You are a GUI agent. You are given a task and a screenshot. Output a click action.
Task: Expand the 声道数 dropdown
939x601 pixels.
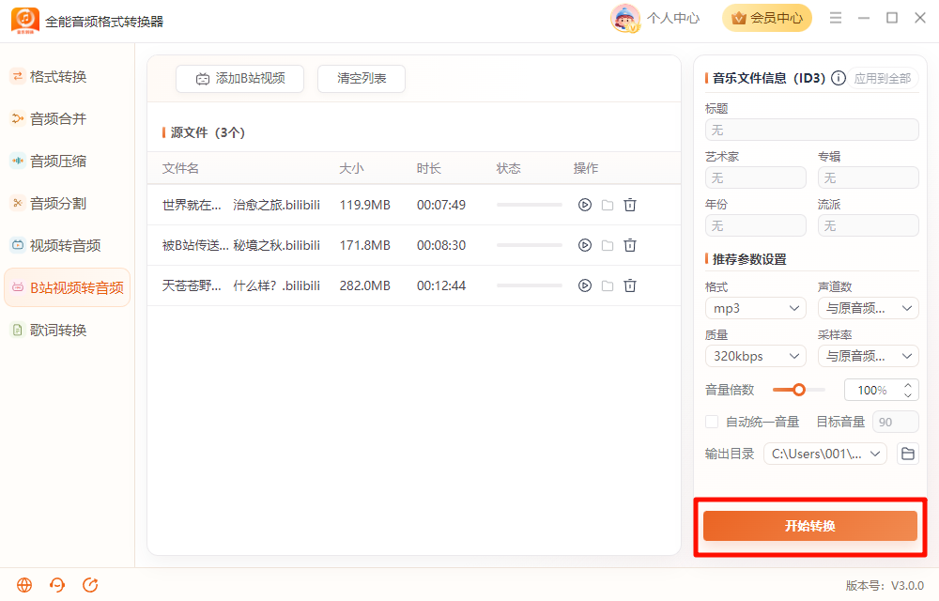tap(869, 308)
